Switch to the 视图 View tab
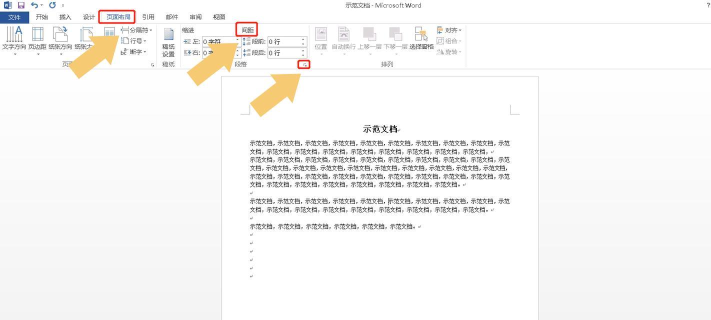This screenshot has height=320, width=711. tap(219, 17)
